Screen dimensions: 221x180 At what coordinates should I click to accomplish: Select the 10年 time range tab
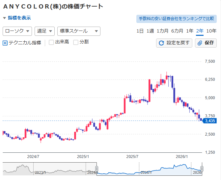[x=211, y=31]
